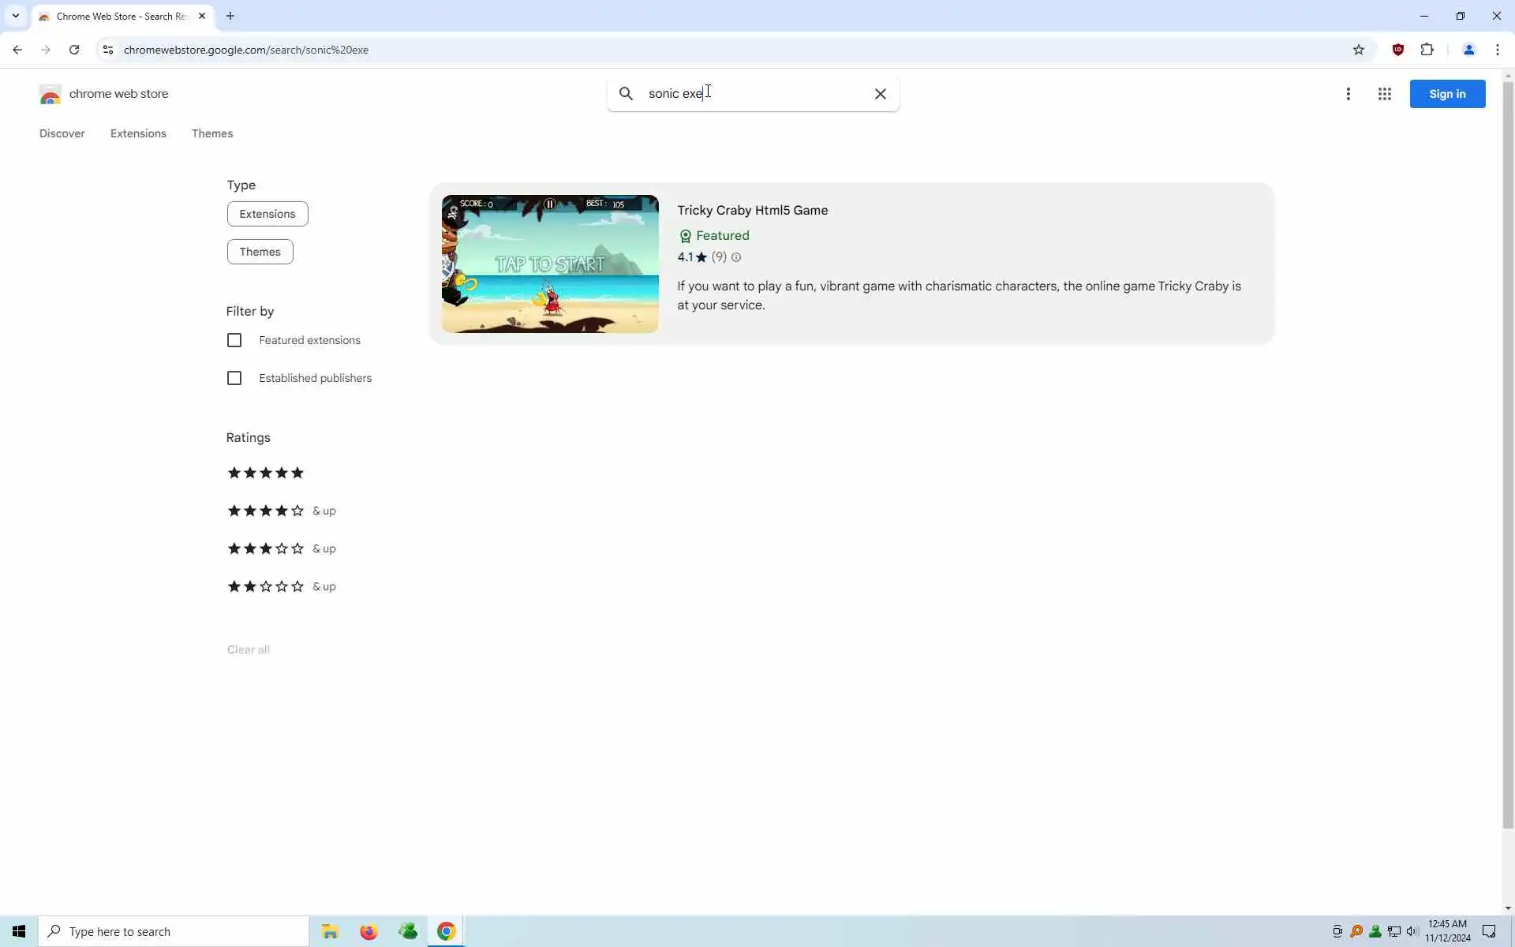
Task: Enable Featured extensions filter
Action: click(x=234, y=340)
